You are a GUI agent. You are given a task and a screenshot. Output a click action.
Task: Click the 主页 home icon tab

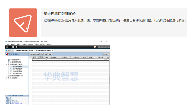point(8,51)
